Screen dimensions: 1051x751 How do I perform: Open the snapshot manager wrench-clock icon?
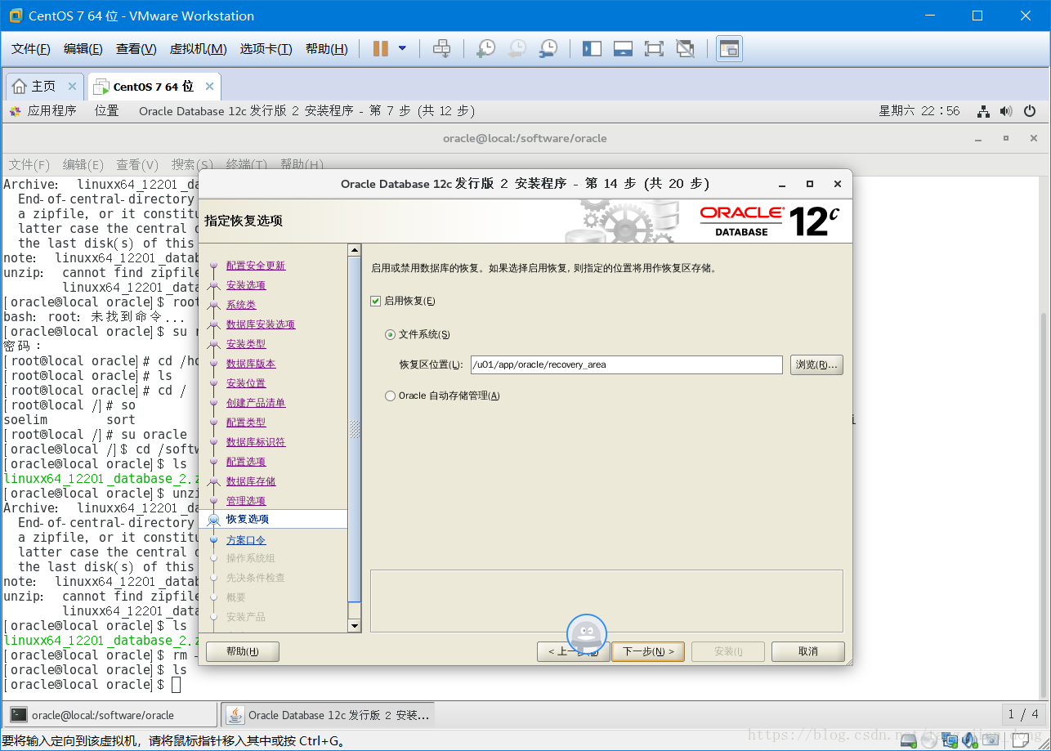click(548, 49)
